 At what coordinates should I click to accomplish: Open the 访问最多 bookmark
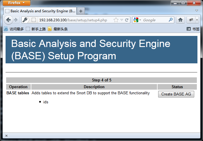pyautogui.click(x=14, y=29)
